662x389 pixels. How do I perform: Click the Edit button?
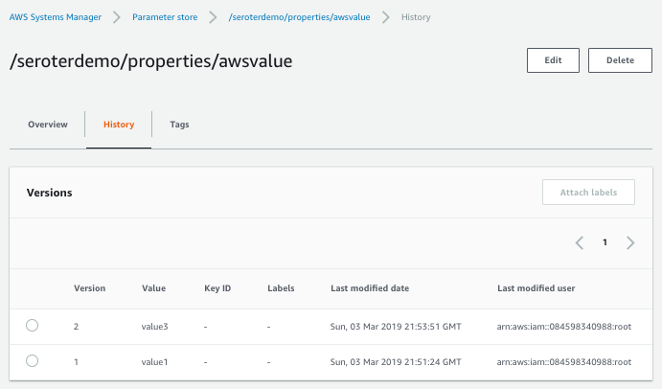[553, 59]
